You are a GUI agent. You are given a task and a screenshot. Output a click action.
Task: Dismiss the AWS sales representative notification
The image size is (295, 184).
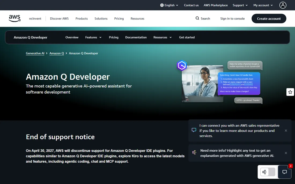click(x=286, y=131)
